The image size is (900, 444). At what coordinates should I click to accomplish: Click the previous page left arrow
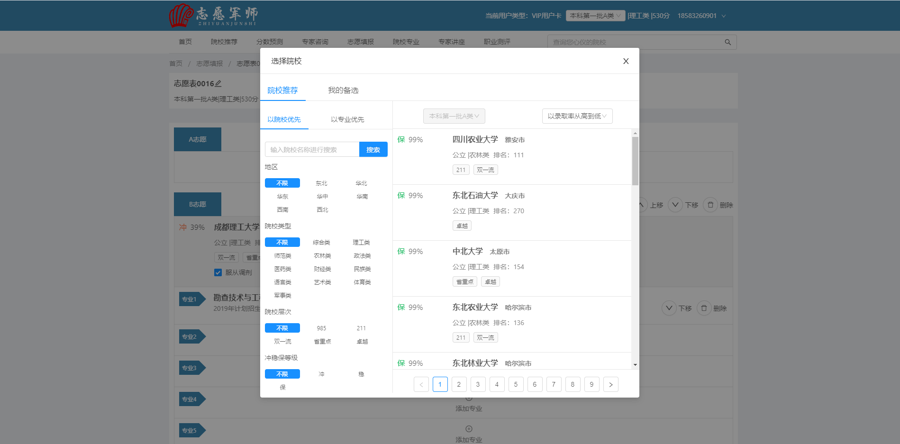[421, 384]
